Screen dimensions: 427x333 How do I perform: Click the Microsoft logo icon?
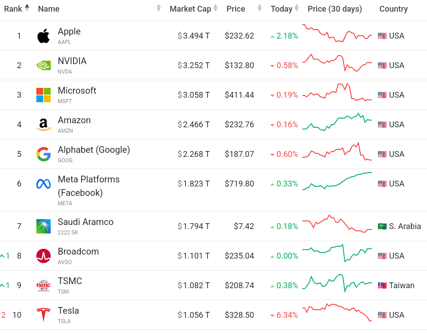coord(44,95)
